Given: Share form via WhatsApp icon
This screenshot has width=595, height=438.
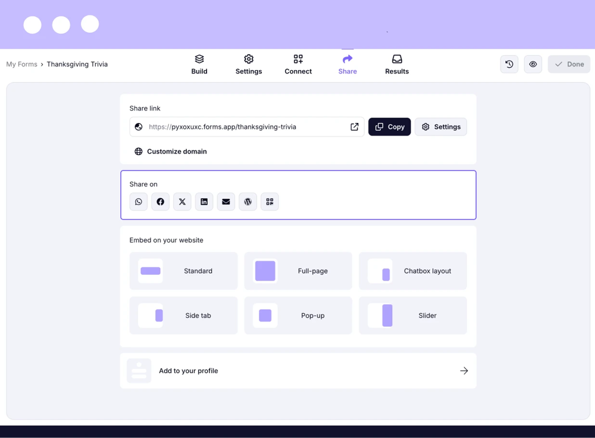Looking at the screenshot, I should [x=139, y=202].
